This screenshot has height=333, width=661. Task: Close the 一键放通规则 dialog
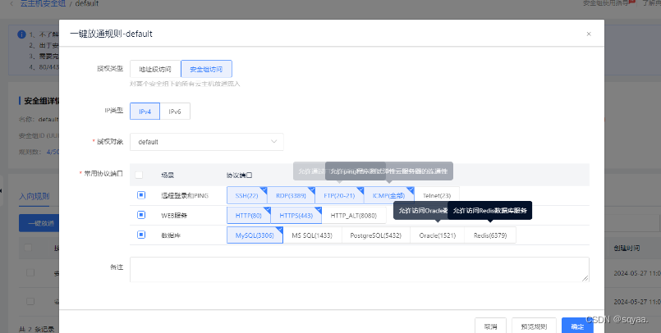click(588, 34)
